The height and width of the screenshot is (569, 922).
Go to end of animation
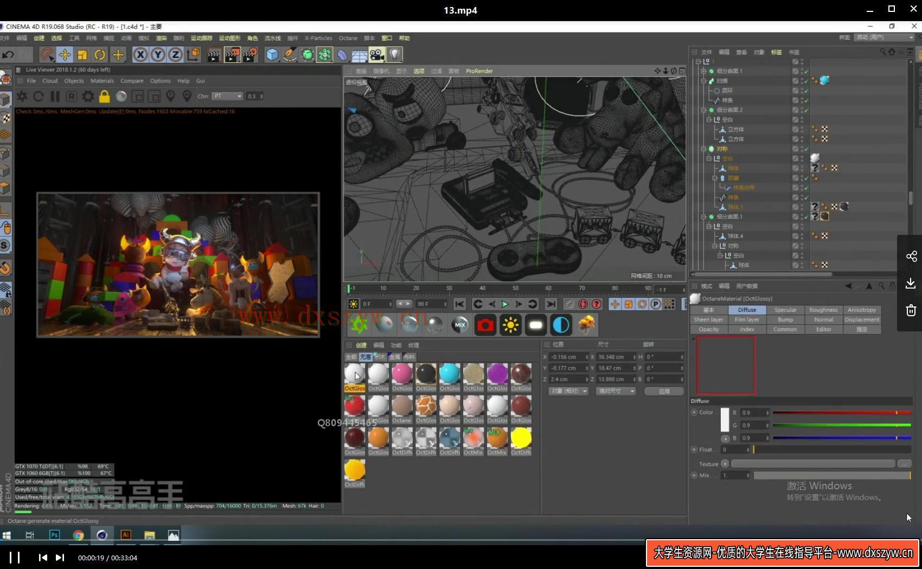click(550, 304)
